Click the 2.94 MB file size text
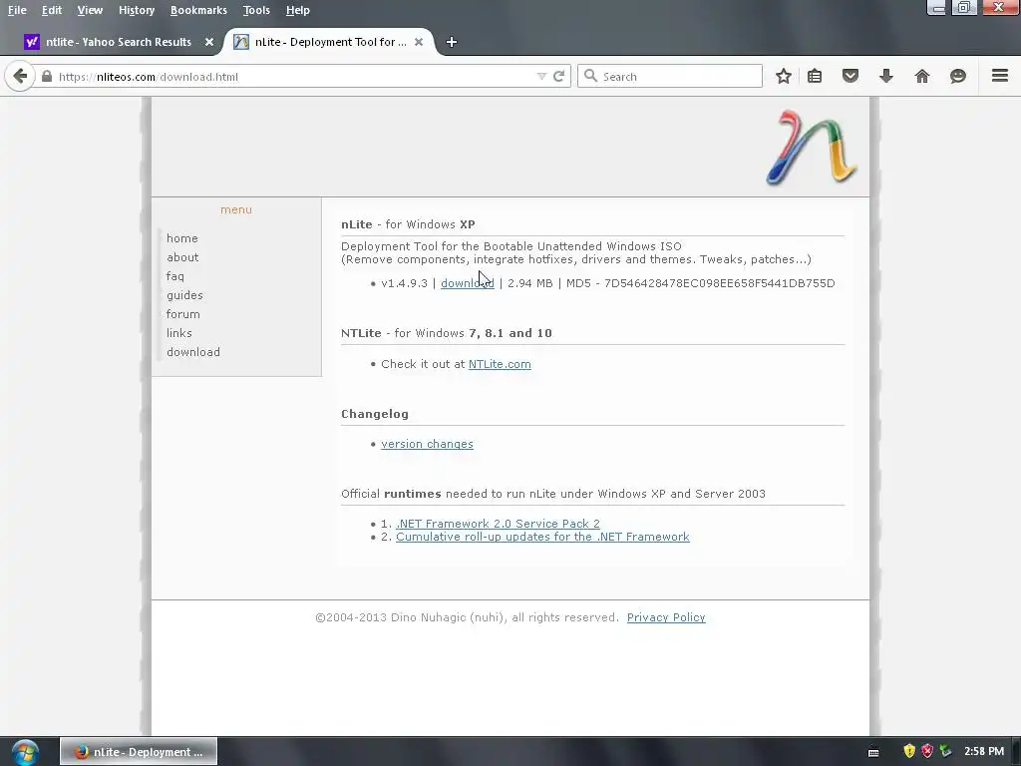This screenshot has width=1021, height=766. [x=530, y=283]
